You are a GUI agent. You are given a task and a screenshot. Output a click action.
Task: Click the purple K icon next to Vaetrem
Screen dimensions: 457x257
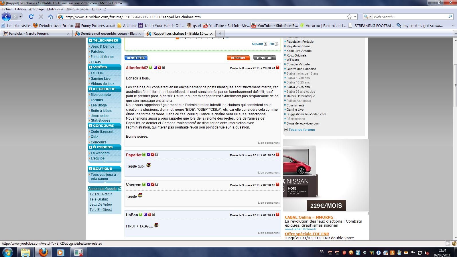coord(149,185)
